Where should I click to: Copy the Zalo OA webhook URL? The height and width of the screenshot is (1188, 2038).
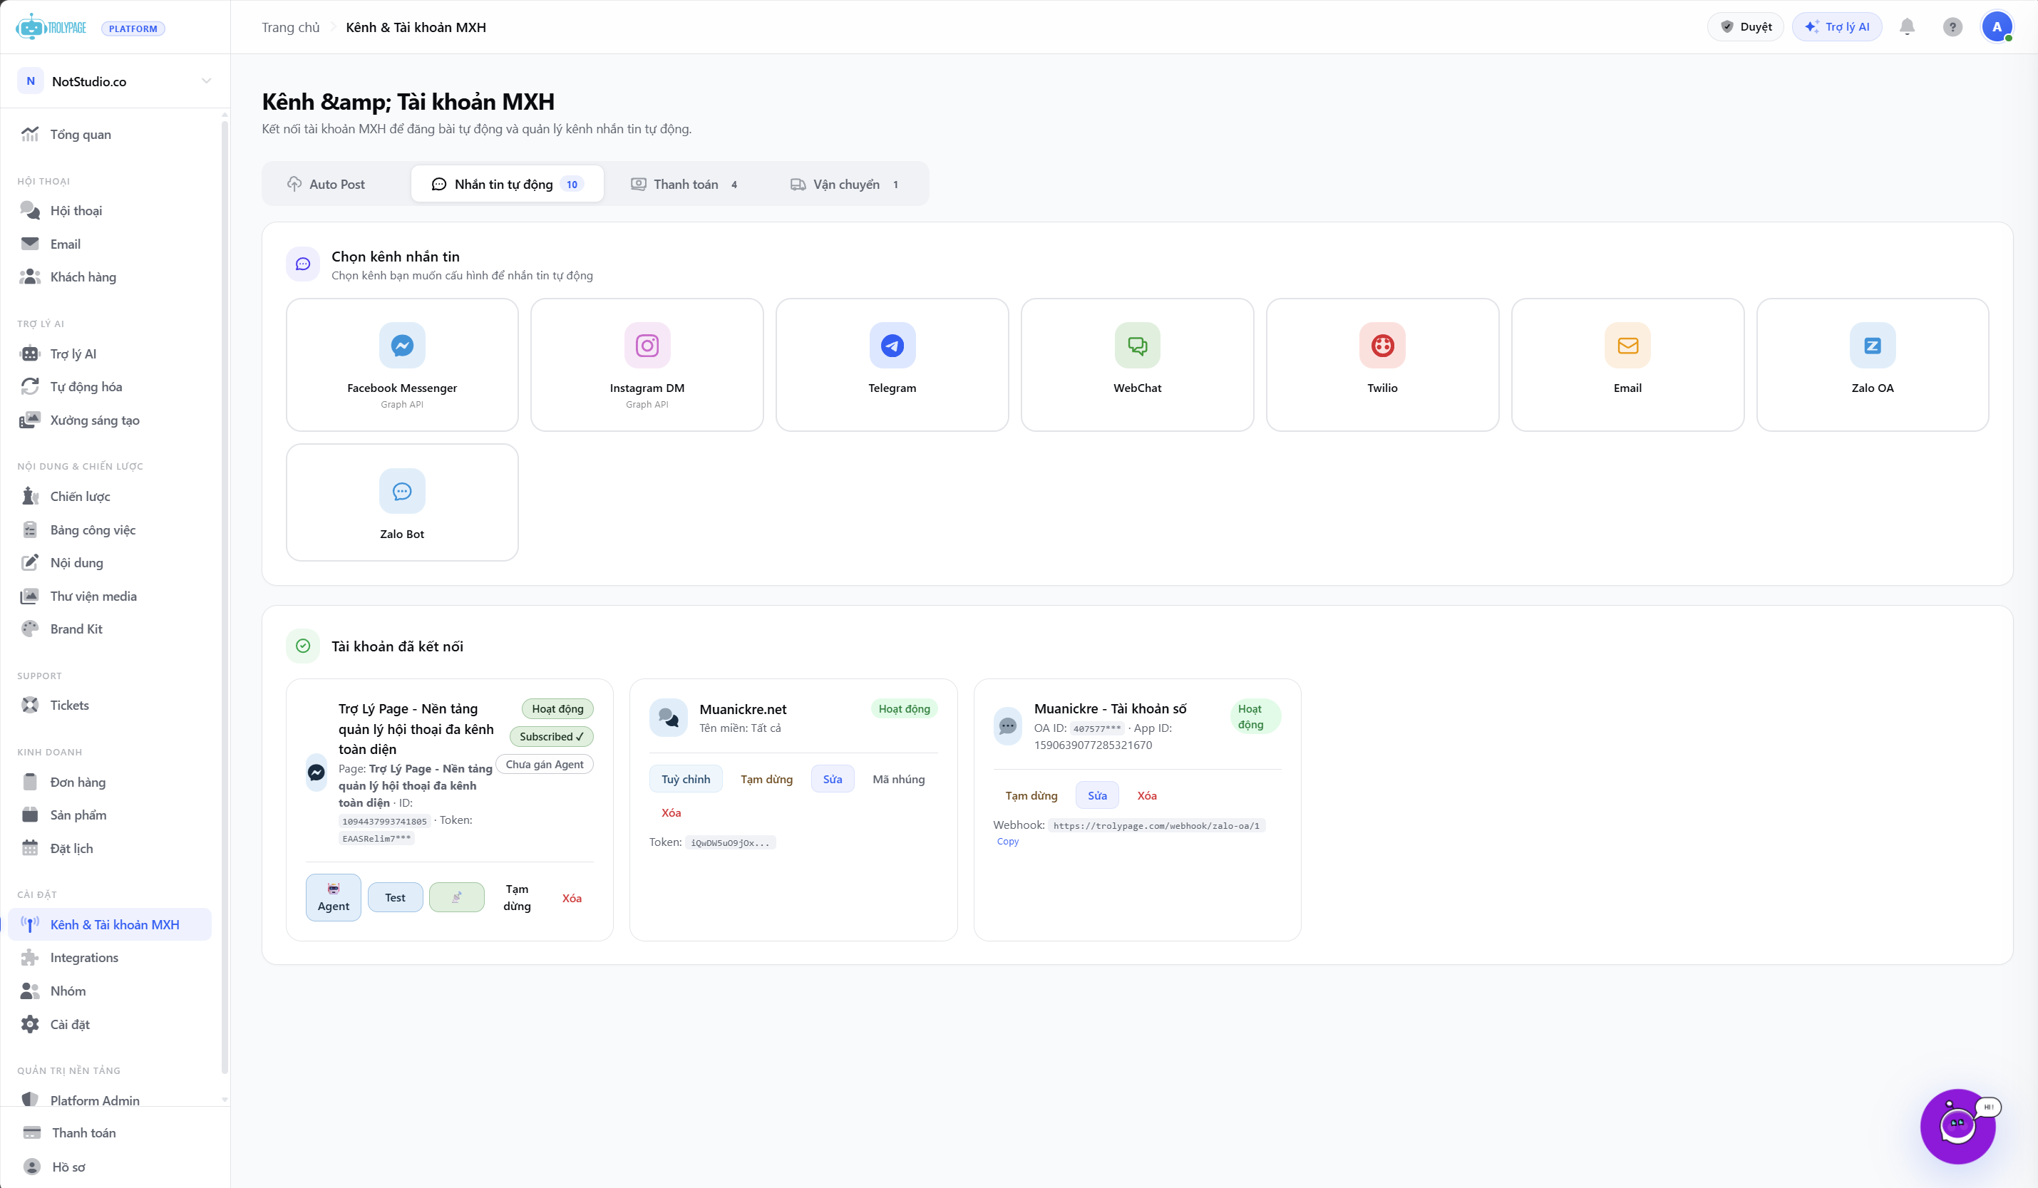(x=1008, y=841)
